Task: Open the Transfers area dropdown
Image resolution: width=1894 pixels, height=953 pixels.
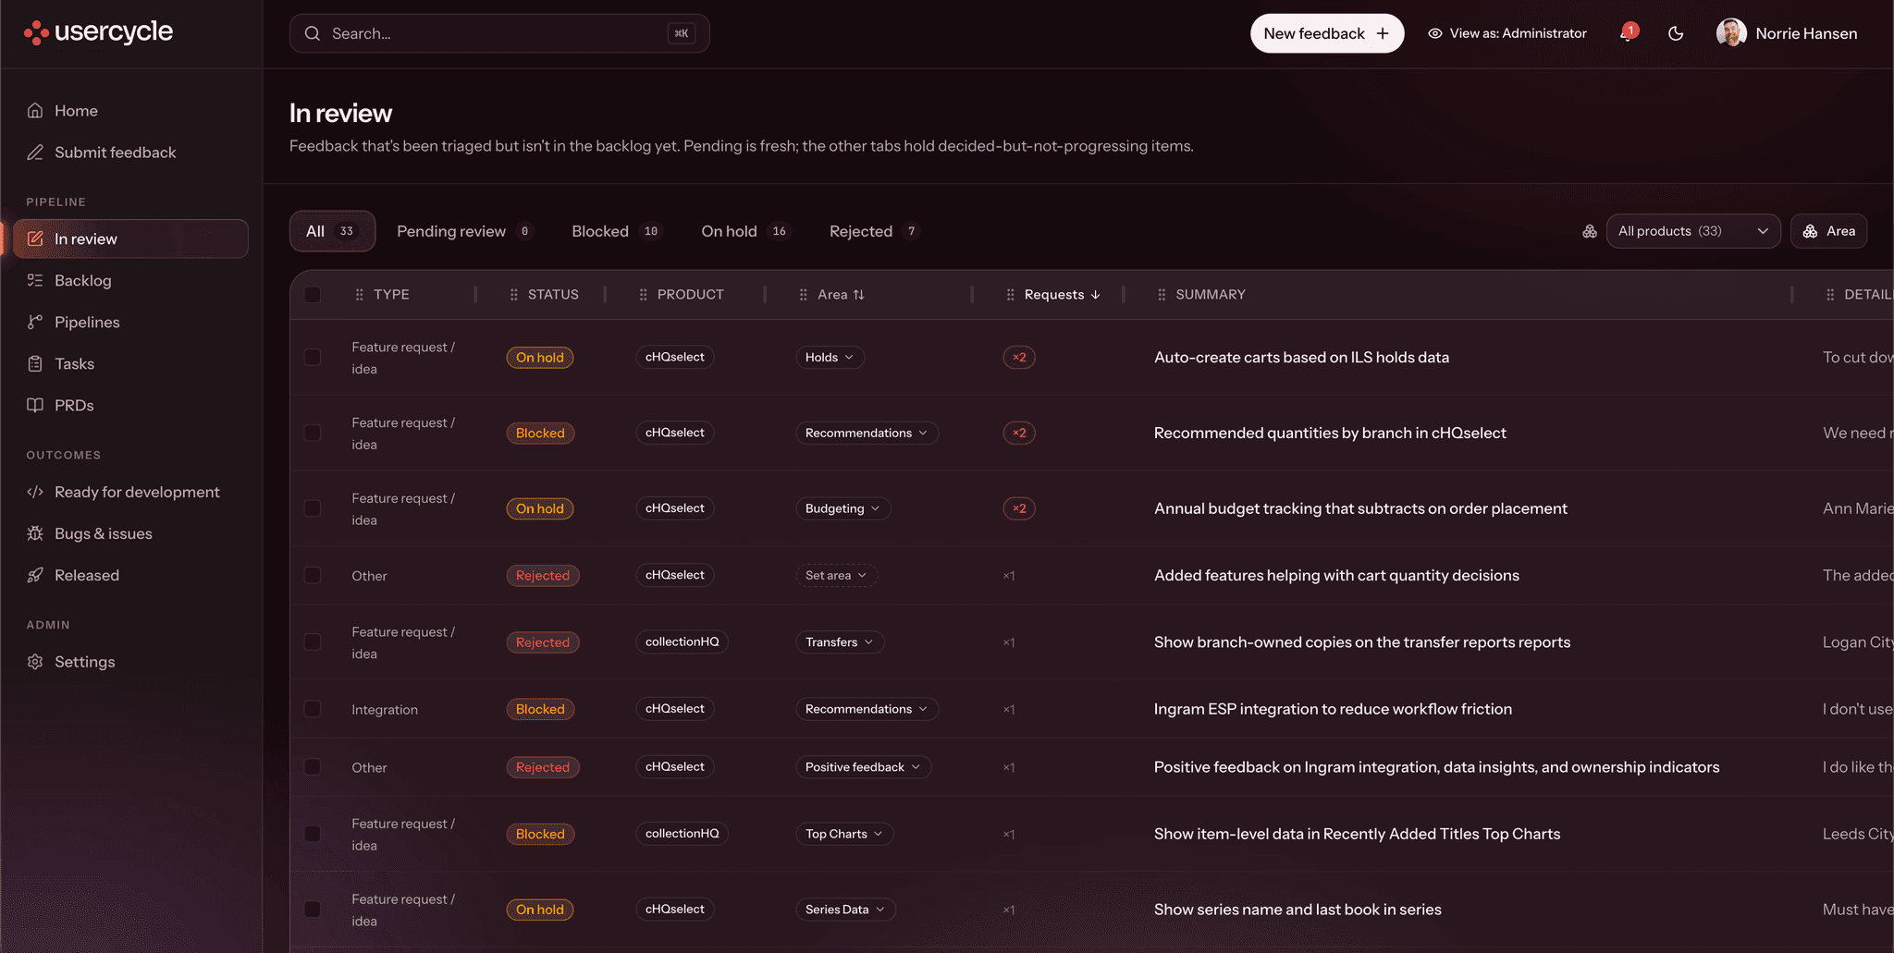Action: click(x=840, y=641)
